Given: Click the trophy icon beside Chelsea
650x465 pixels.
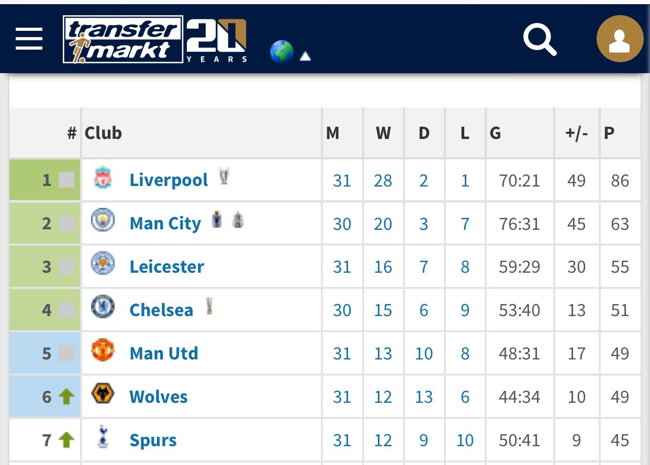Looking at the screenshot, I should pos(209,306).
